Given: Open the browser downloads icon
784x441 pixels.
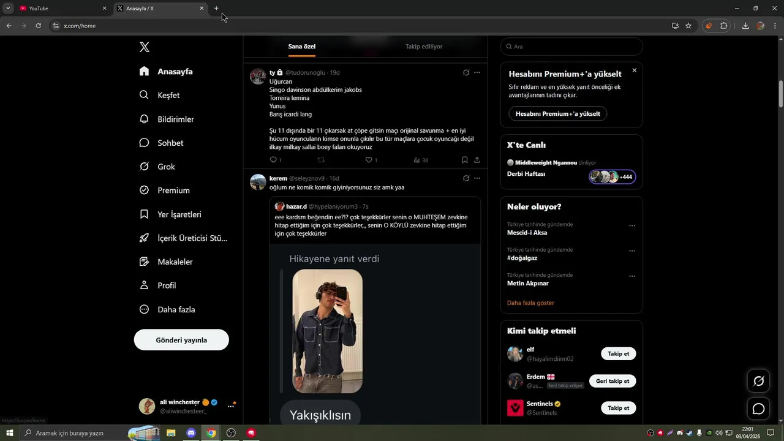Looking at the screenshot, I should 745,26.
